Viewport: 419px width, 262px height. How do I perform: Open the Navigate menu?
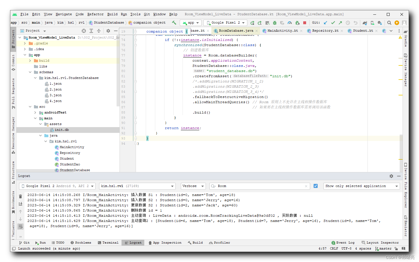click(64, 14)
